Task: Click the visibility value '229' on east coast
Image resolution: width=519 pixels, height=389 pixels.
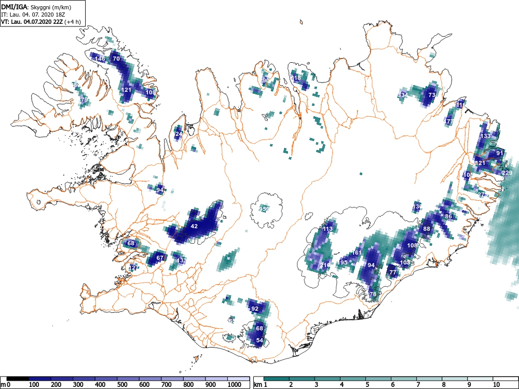Action: 507,173
